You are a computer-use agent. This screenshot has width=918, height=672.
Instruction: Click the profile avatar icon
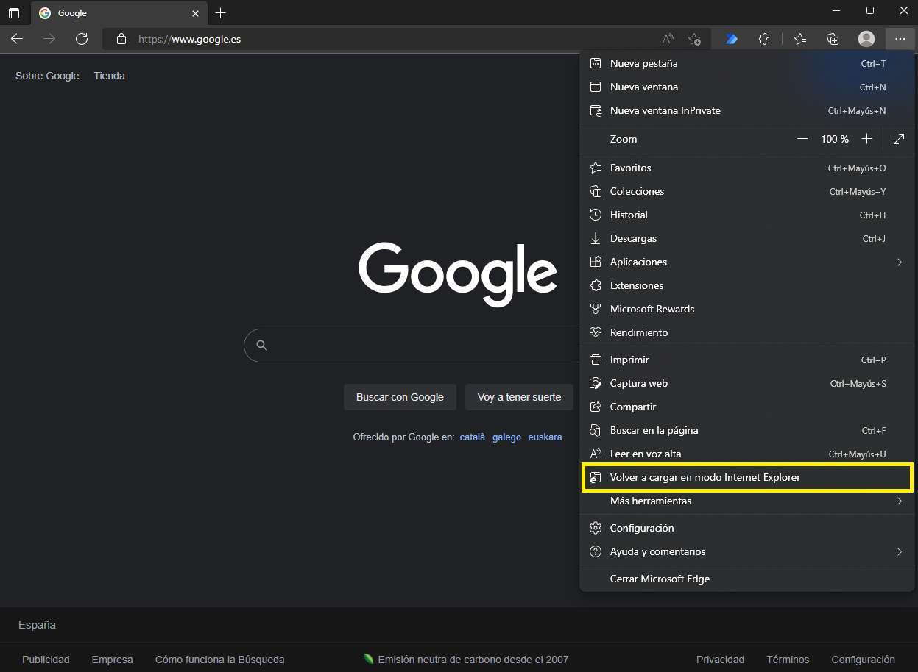(866, 39)
